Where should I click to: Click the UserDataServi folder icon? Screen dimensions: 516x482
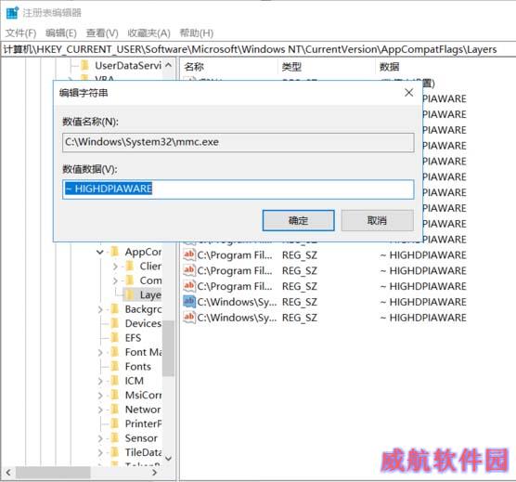point(84,65)
